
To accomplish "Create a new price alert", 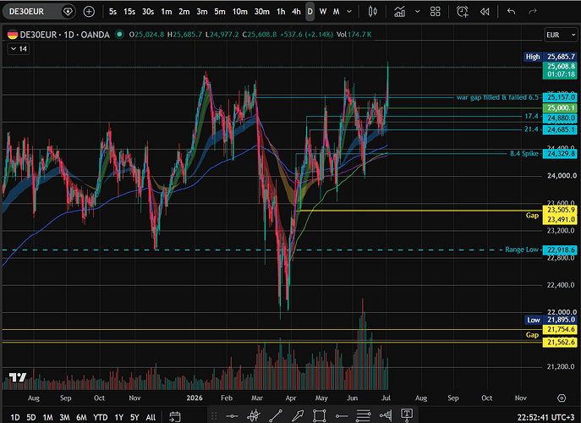I will [462, 12].
